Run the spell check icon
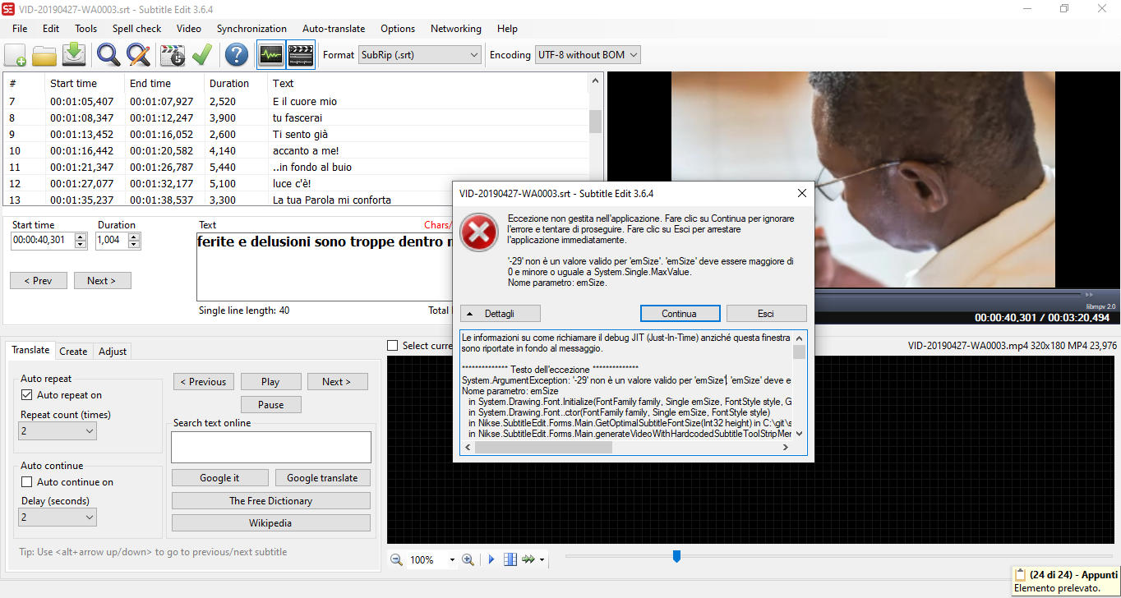Screen dimensions: 1121x598 (x=201, y=55)
